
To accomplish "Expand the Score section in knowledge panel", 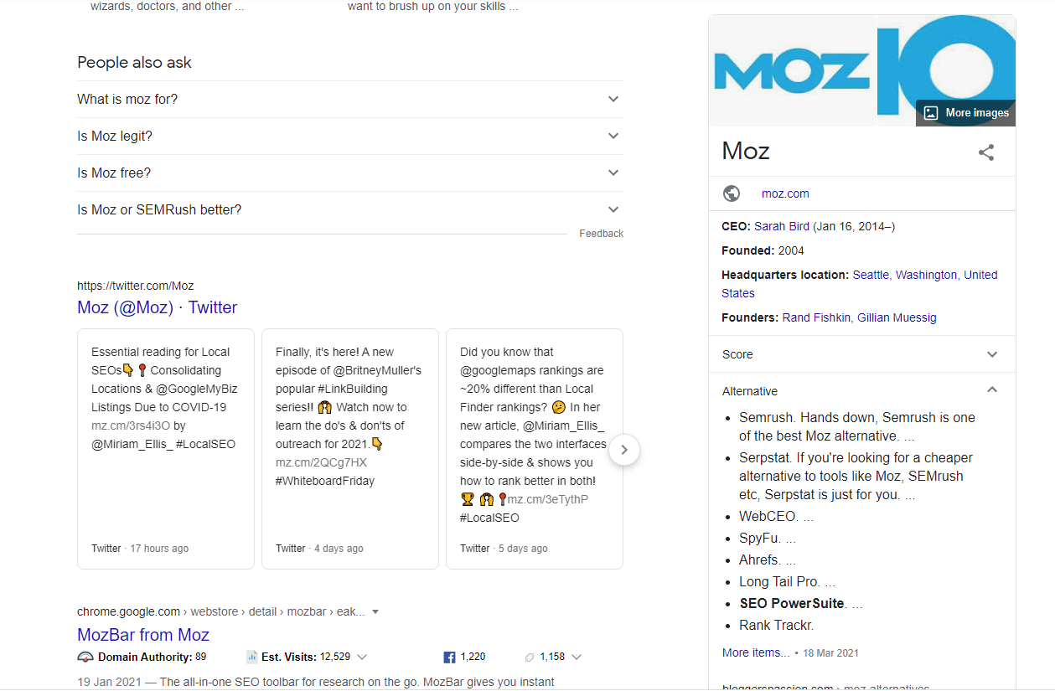I will pyautogui.click(x=861, y=354).
